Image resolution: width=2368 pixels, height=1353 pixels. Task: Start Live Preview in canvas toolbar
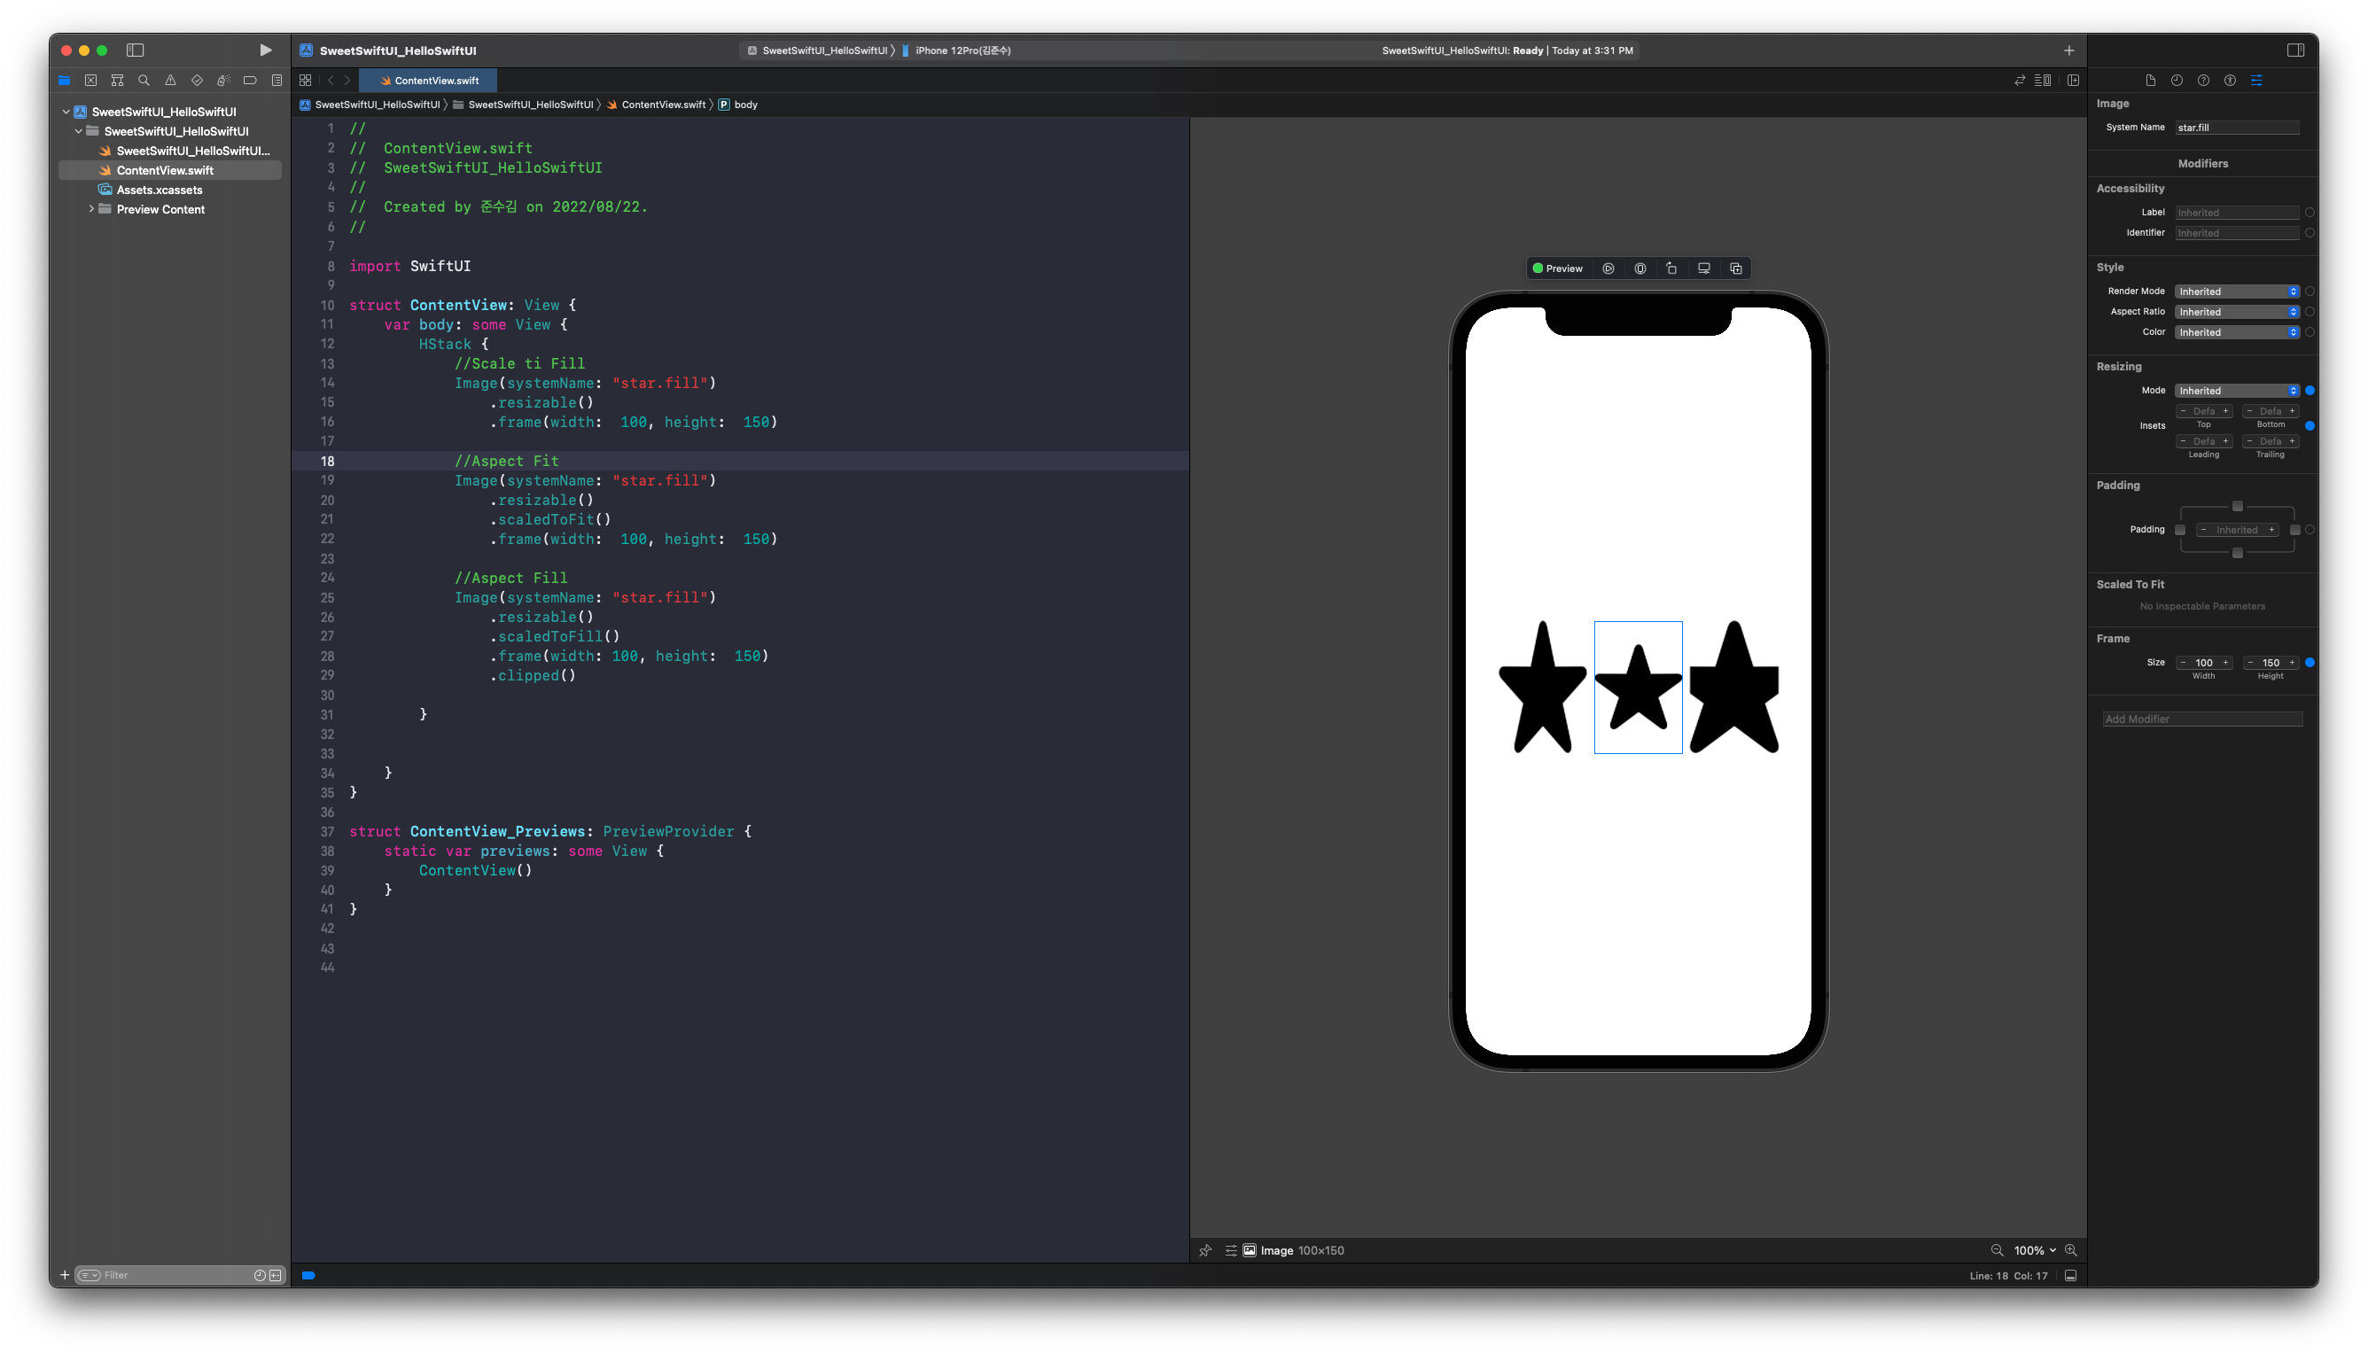(x=1609, y=268)
